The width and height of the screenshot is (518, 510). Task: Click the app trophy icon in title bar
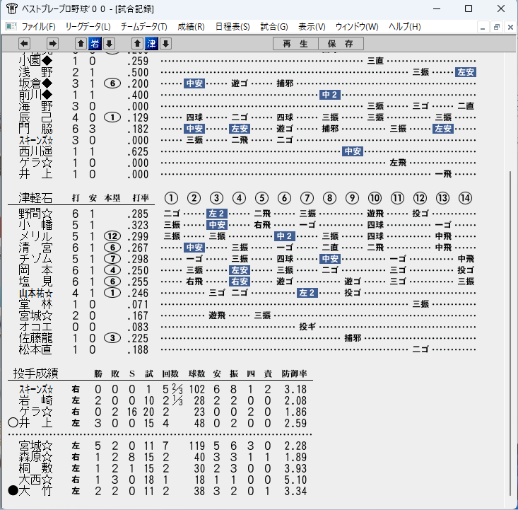pyautogui.click(x=11, y=8)
